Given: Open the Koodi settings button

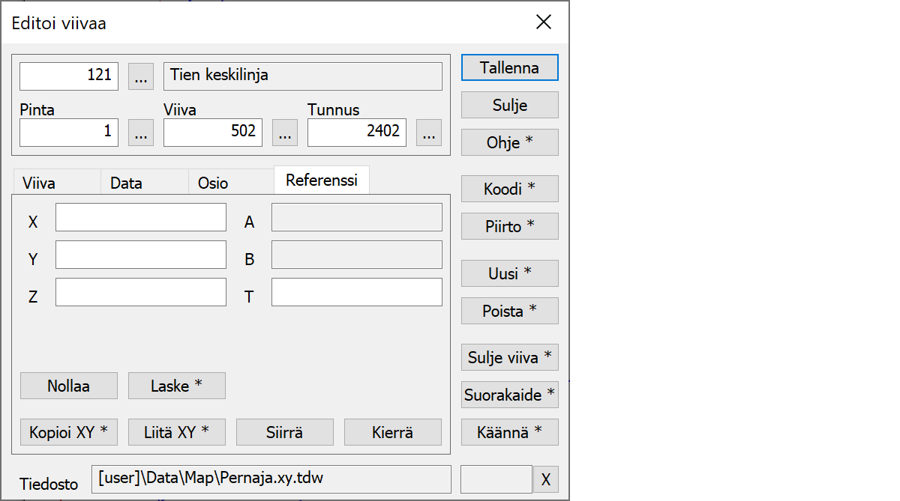Looking at the screenshot, I should [x=509, y=189].
